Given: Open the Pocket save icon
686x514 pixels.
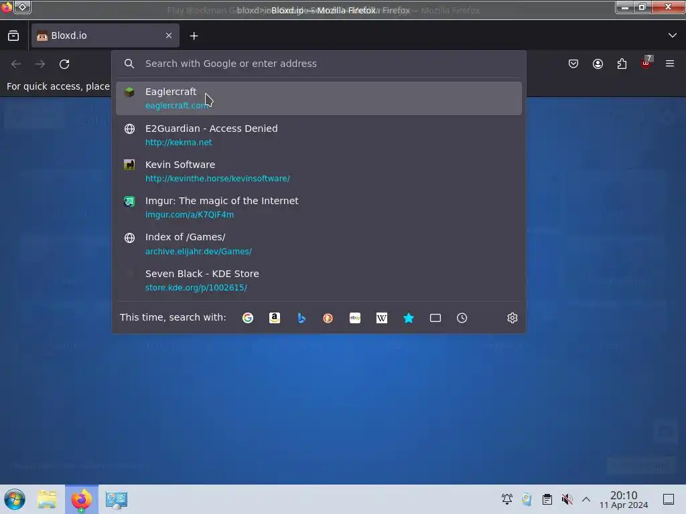Looking at the screenshot, I should (x=573, y=64).
